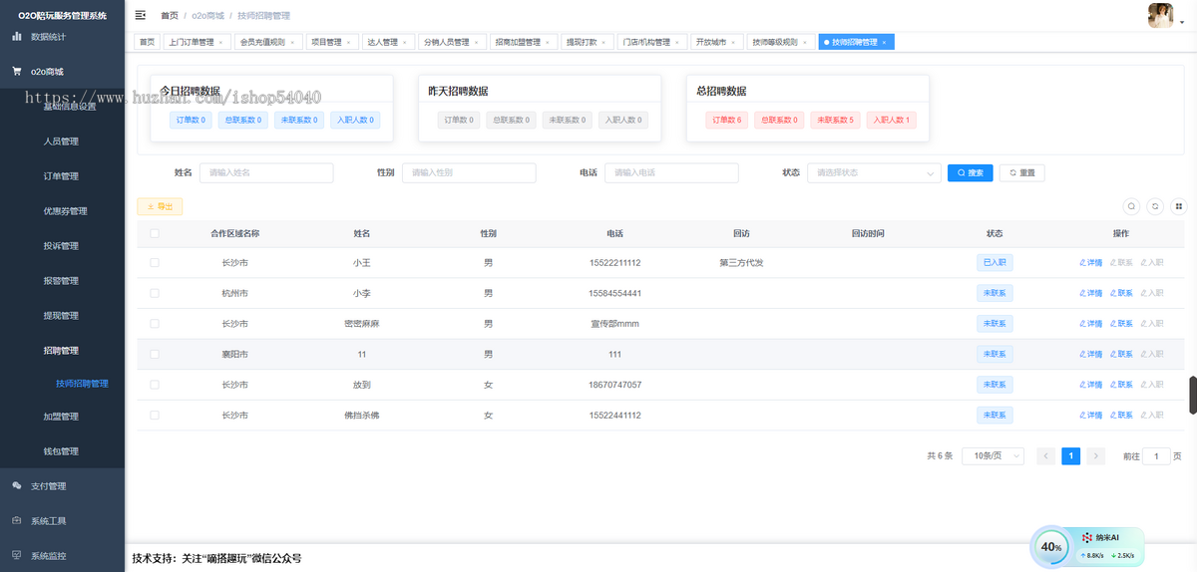Tick the checkbox for row 放到
The image size is (1197, 572).
pyautogui.click(x=154, y=385)
